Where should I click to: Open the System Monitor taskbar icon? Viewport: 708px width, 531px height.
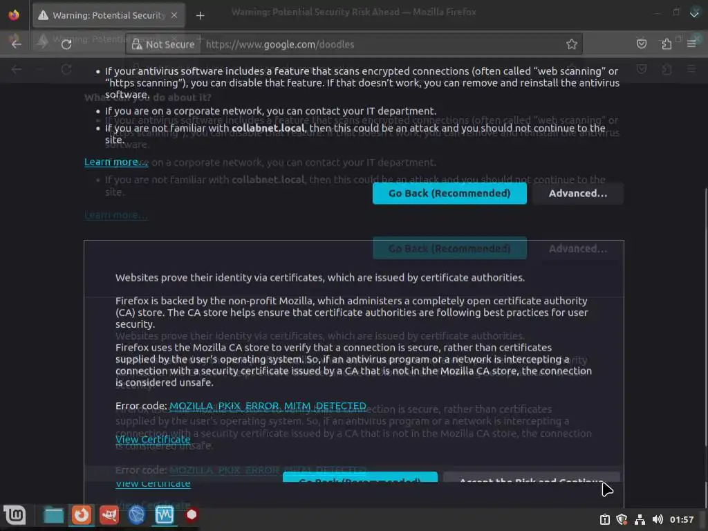click(x=164, y=514)
